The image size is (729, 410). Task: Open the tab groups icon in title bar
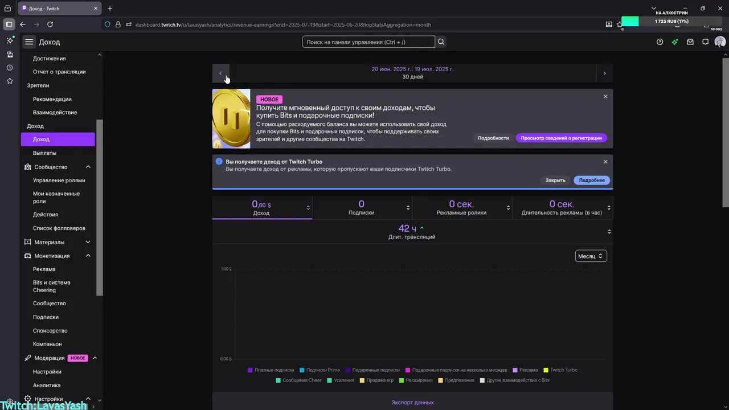pos(7,9)
